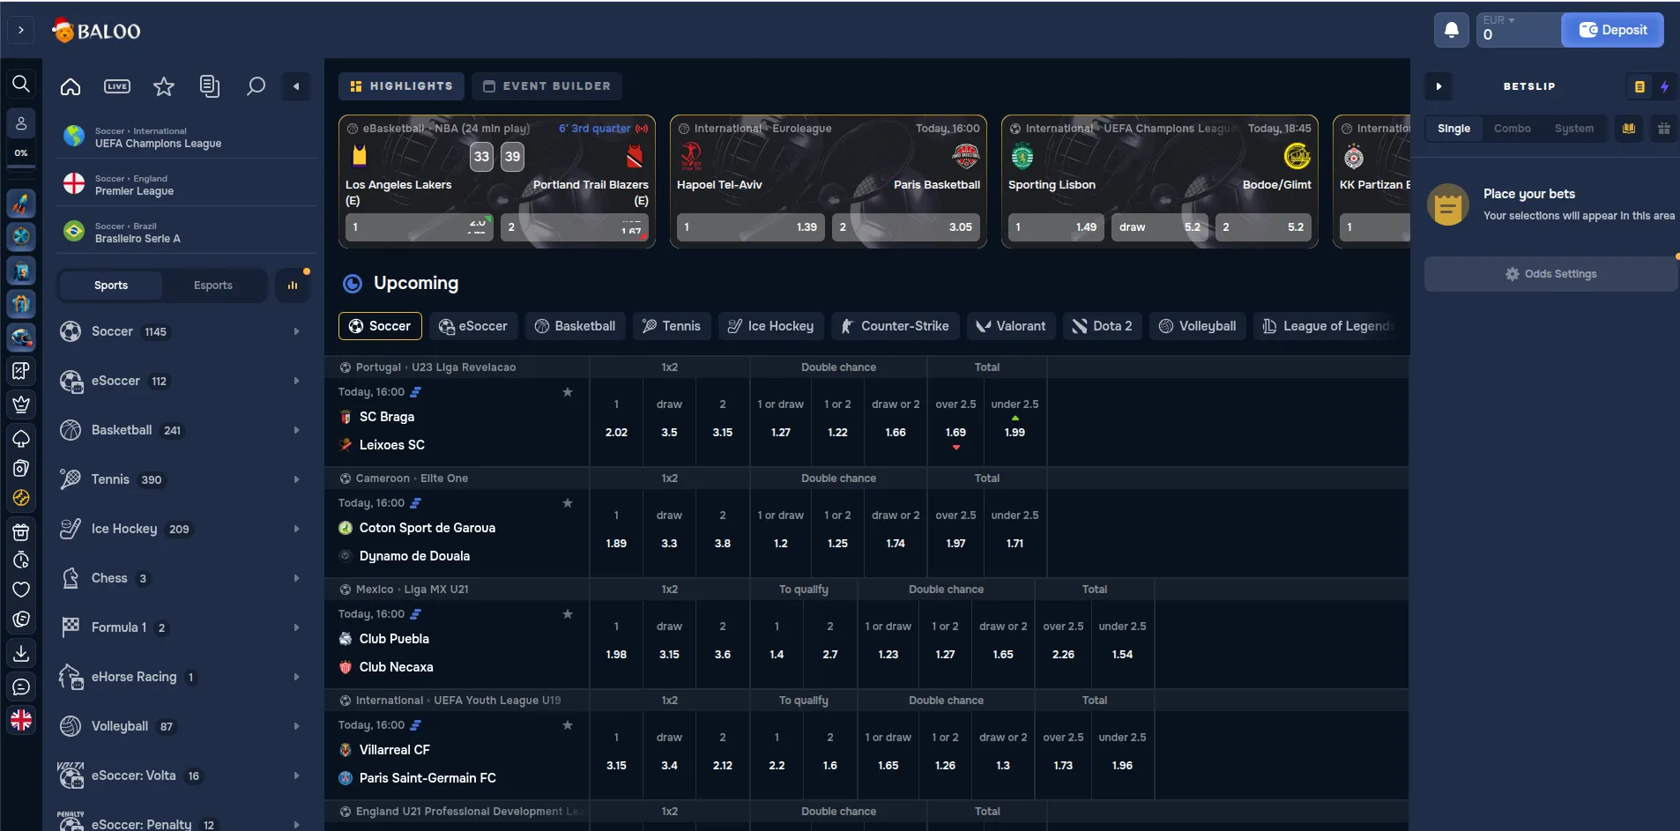This screenshot has height=831, width=1680.
Task: Click the notification bell icon
Action: pyautogui.click(x=1451, y=30)
